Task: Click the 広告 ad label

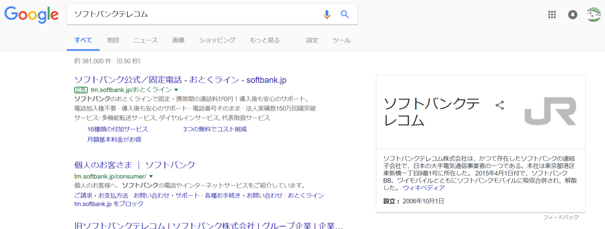Action: pyautogui.click(x=81, y=90)
